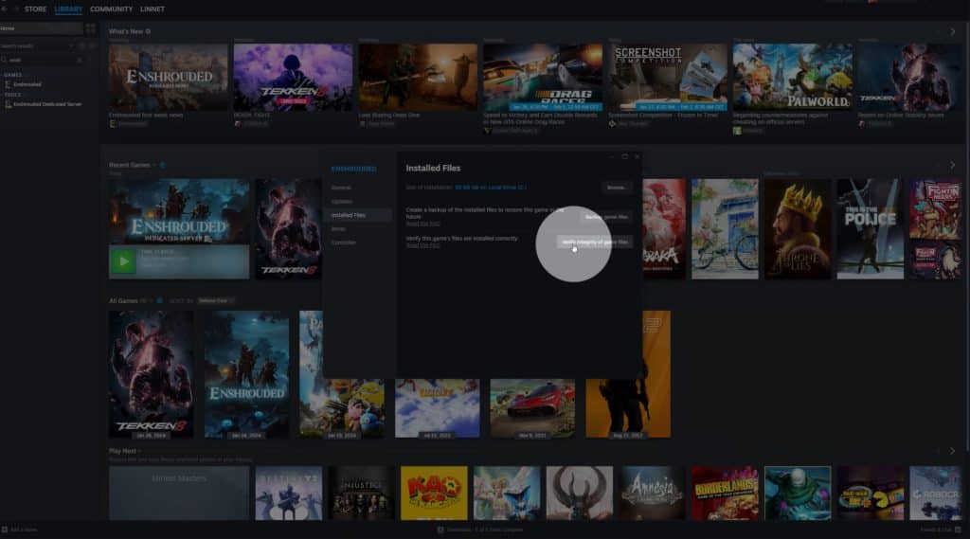Click the Home button in library sidebar
Screen dimensions: 970x539
click(42, 28)
